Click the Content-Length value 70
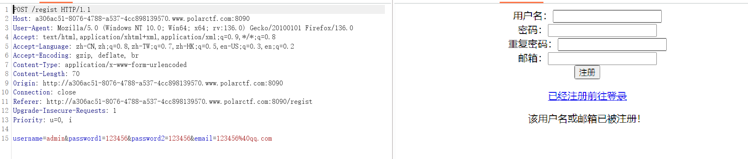748x159 pixels. click(x=76, y=74)
